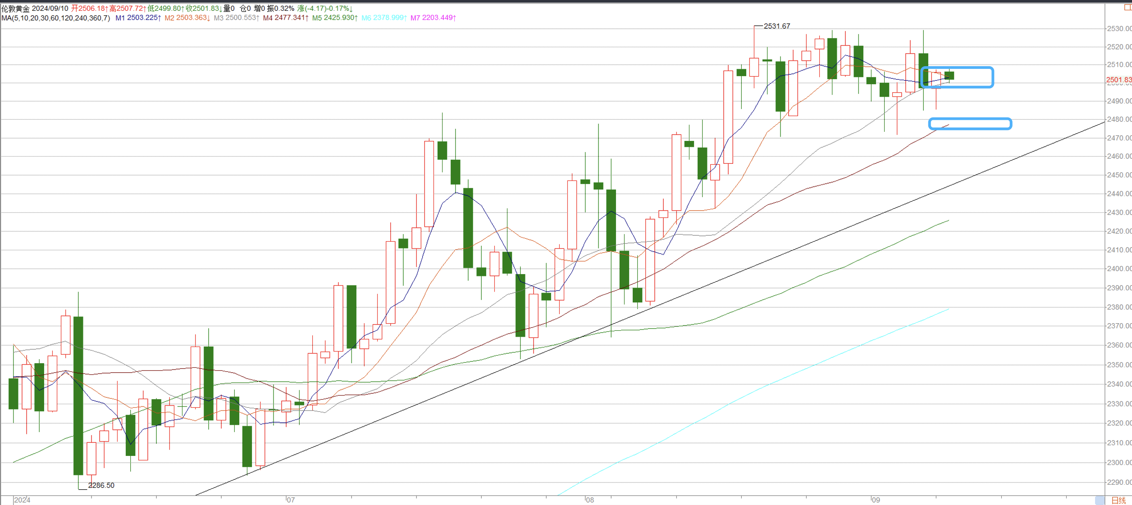
Task: Click the 2286.50 low price annotation
Action: click(x=101, y=485)
